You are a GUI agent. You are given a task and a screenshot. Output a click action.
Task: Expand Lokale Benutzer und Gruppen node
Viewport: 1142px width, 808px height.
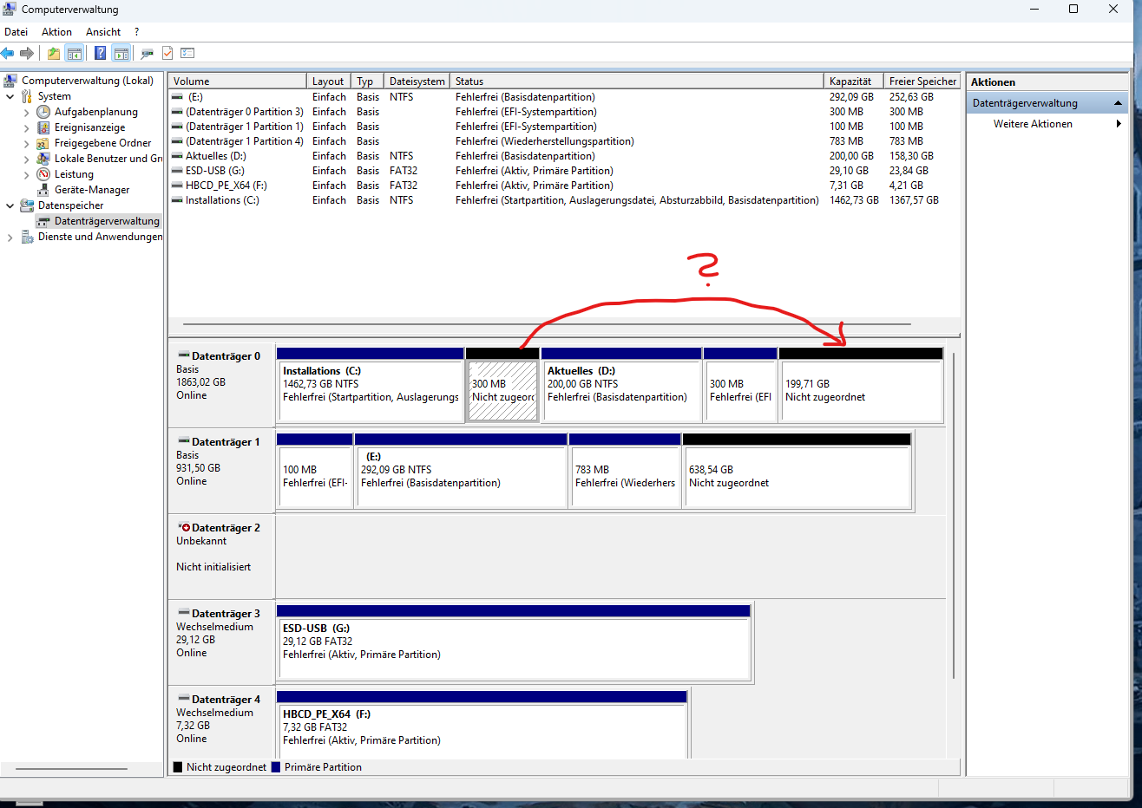click(x=26, y=159)
